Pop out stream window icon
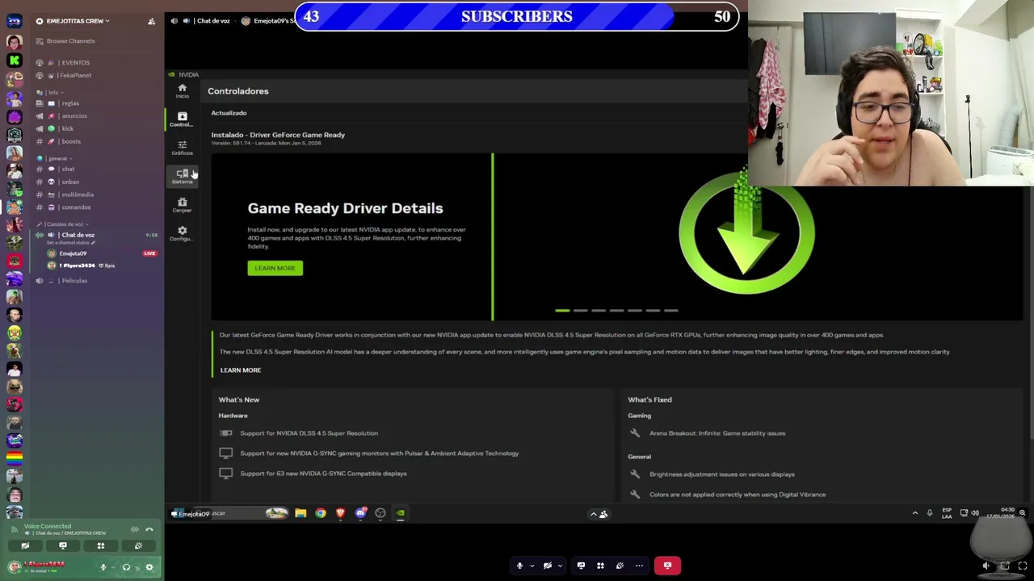The width and height of the screenshot is (1034, 581). pyautogui.click(x=1004, y=566)
